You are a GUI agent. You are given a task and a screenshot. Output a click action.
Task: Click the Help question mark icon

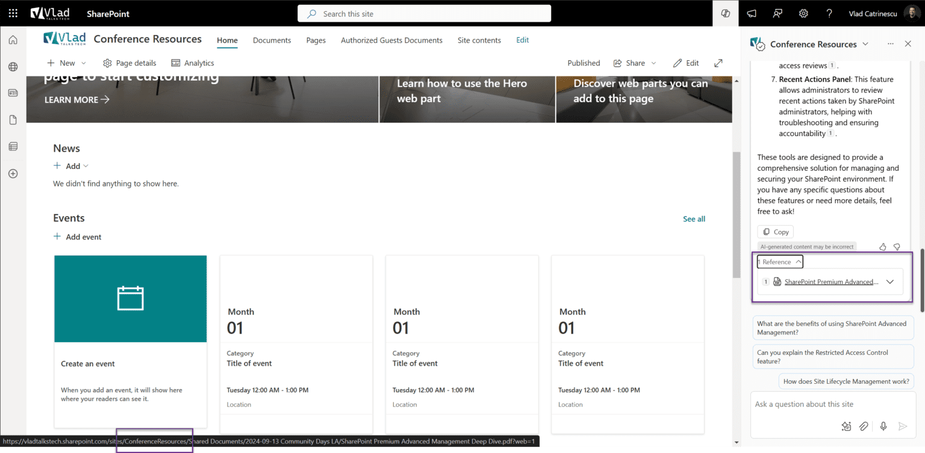829,13
